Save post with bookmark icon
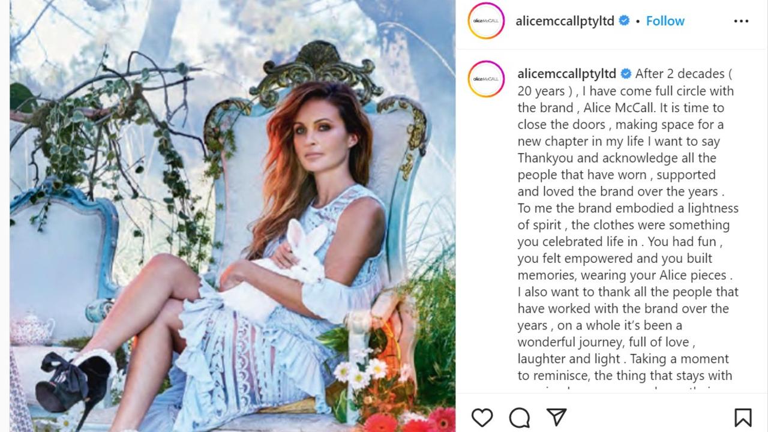768x432 pixels. point(743,417)
